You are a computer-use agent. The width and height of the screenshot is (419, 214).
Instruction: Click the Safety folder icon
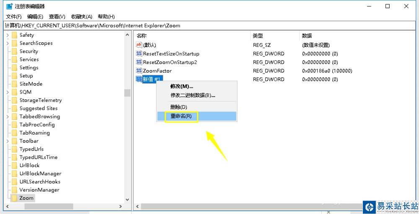click(14, 35)
